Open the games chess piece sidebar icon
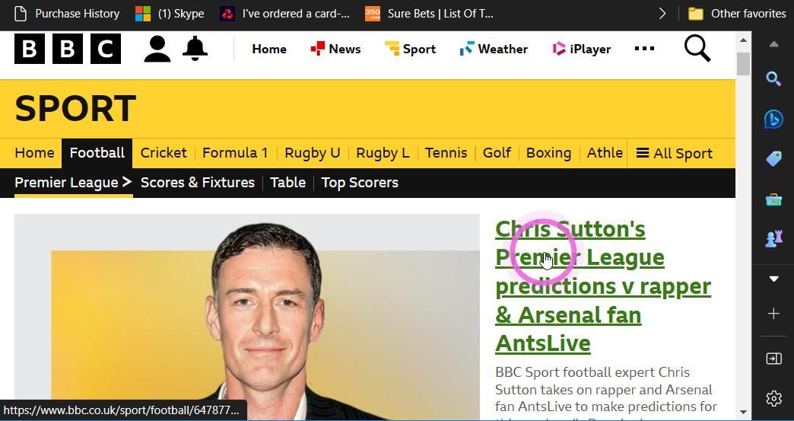Image resolution: width=794 pixels, height=421 pixels. (x=773, y=239)
